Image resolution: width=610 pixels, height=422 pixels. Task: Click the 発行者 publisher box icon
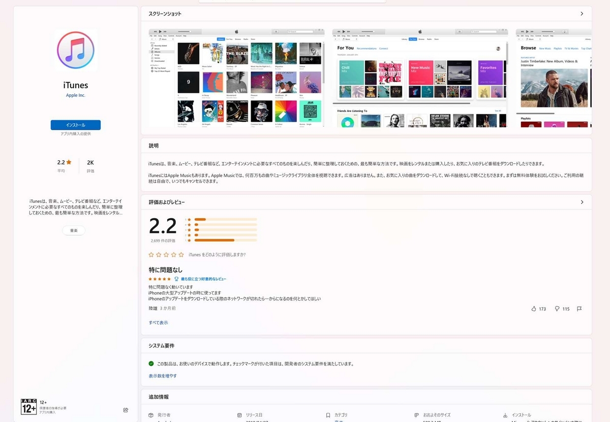tap(151, 415)
